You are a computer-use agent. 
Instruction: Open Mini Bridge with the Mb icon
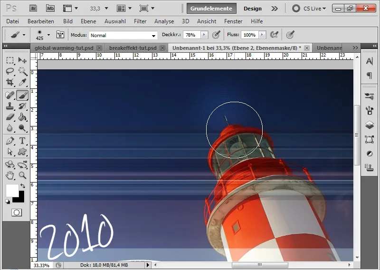point(50,9)
